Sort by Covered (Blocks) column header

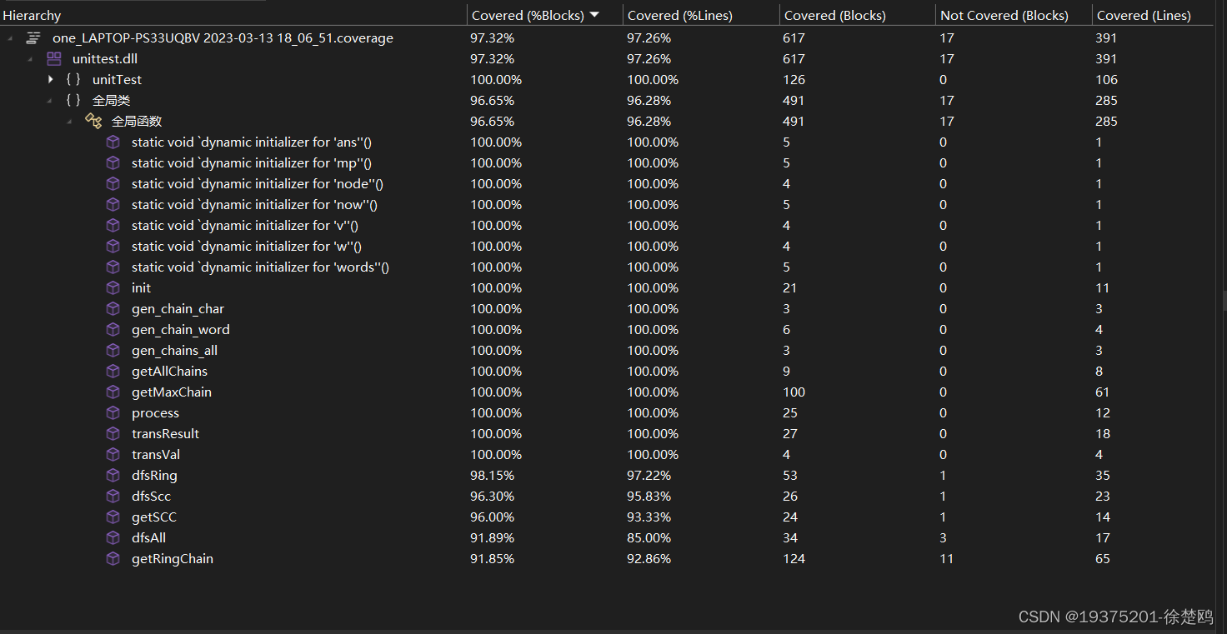point(858,15)
